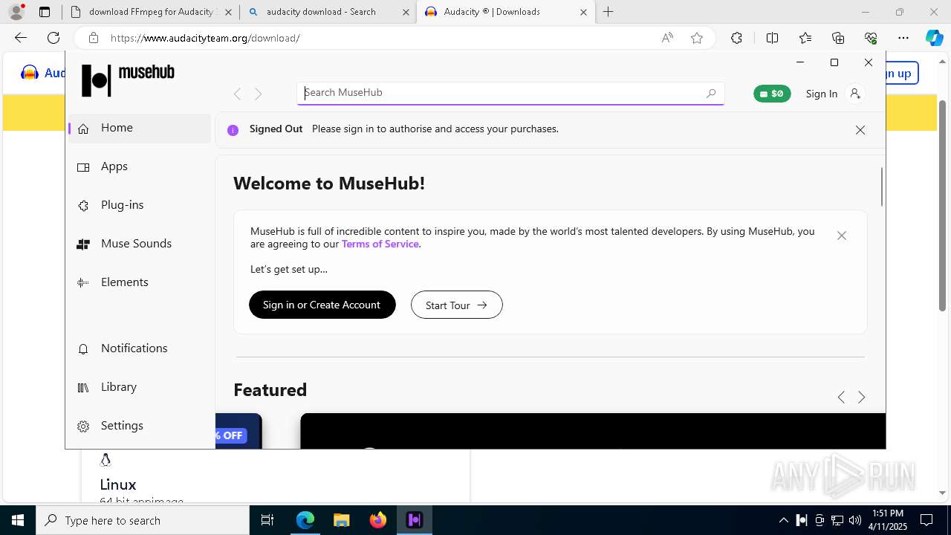Open the Home section in MuseHub sidebar

[x=140, y=128]
